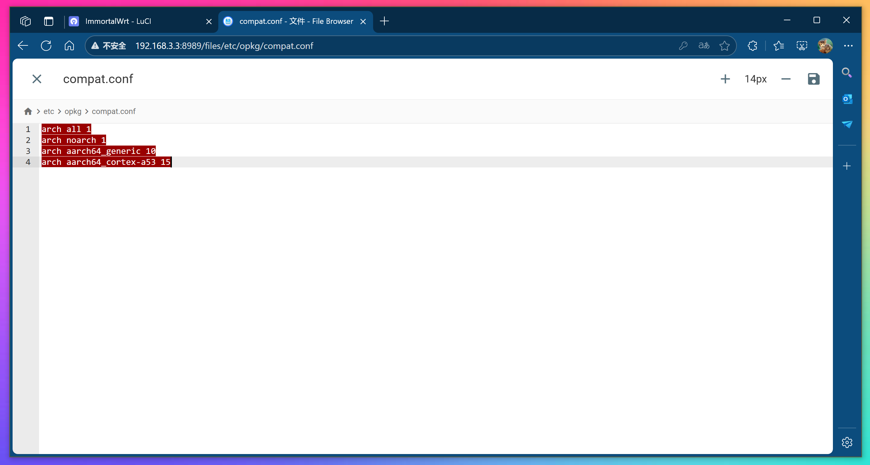
Task: Go to home folder in breadcrumb
Action: click(x=28, y=111)
